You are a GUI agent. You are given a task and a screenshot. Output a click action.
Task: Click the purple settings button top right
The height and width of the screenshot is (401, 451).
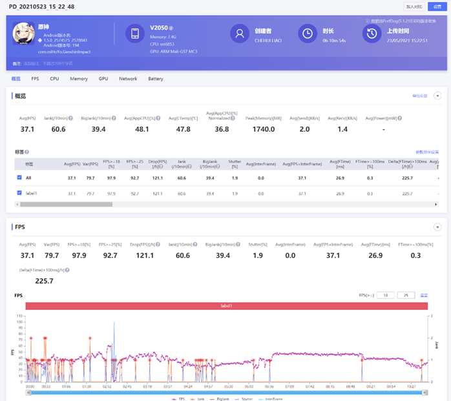437,6
